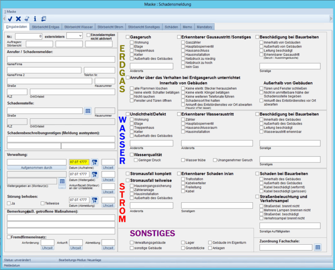Viewport: 335px width, 270px height.
Task: Click Uhrzeit button under Datum (Aufnahme)
Action: [x=108, y=168]
